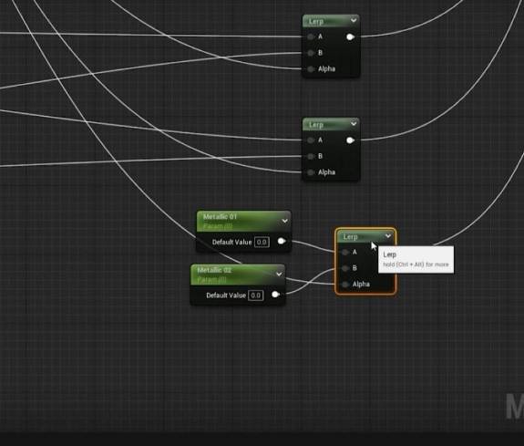Image resolution: width=524 pixels, height=446 pixels.
Task: Expand the Metallic 01 node chevron
Action: pos(284,221)
